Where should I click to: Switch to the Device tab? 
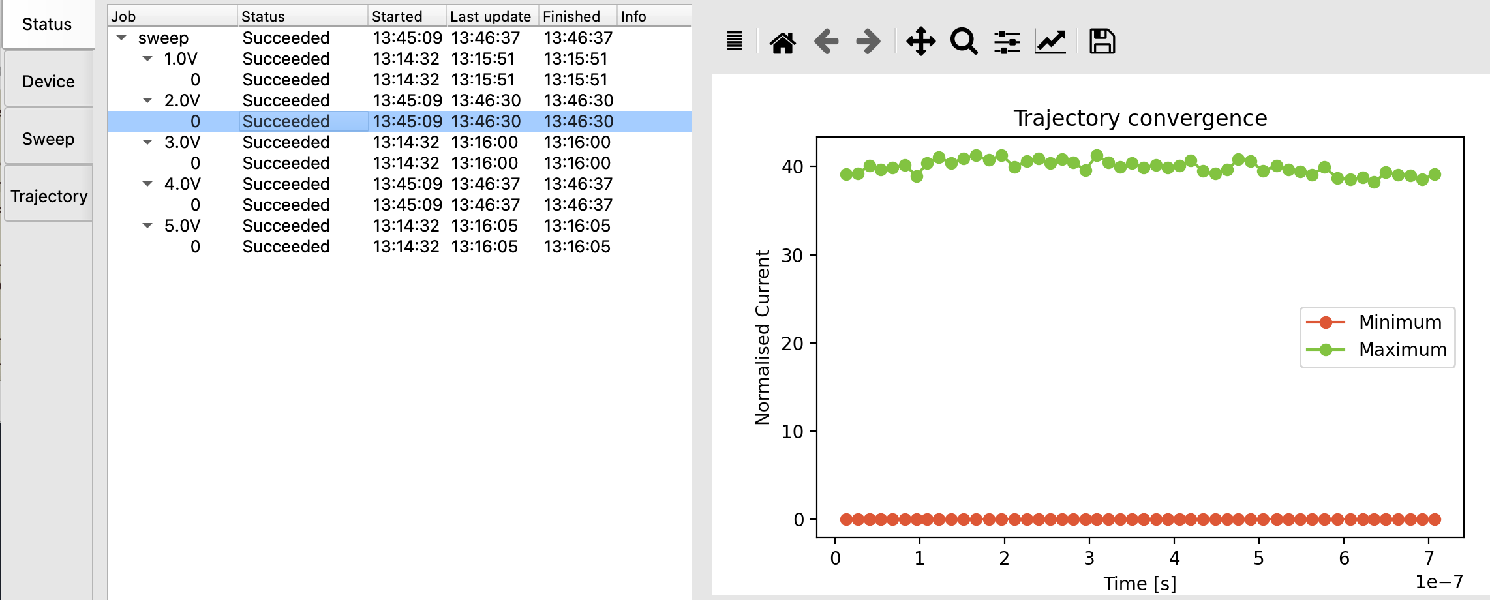coord(48,82)
